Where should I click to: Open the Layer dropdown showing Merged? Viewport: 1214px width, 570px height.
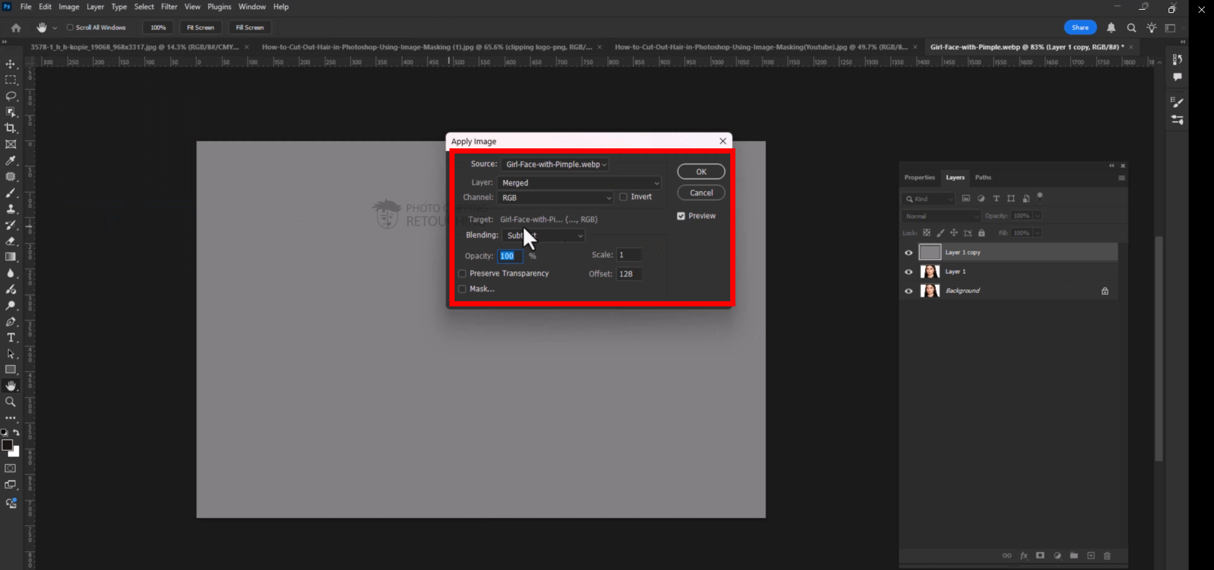(x=580, y=183)
